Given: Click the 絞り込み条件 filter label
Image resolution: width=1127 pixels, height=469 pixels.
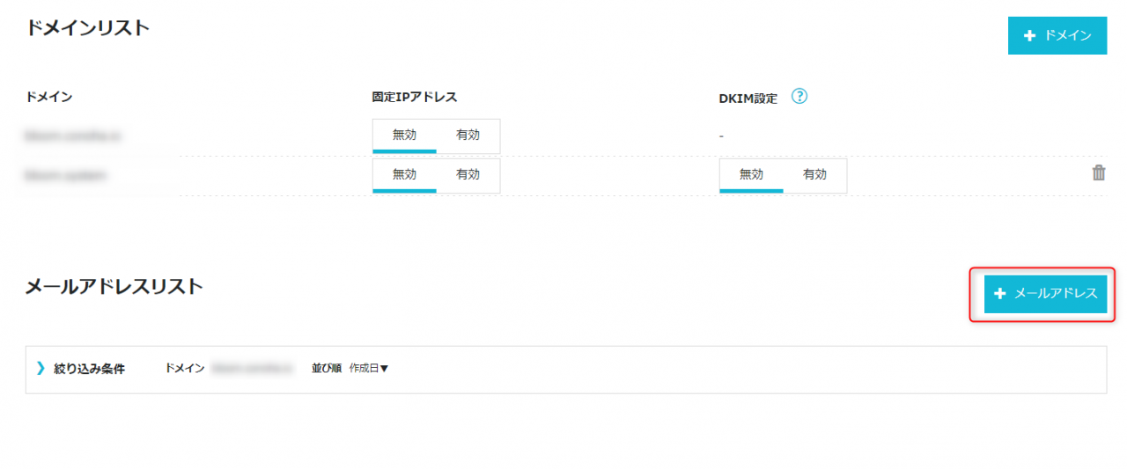Looking at the screenshot, I should click(89, 369).
